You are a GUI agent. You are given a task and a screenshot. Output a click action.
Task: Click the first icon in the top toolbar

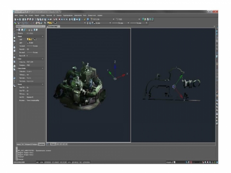click(16, 19)
